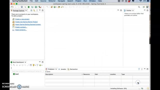Screen dimensions: 160x90
Task: Click the Boot Dashboard green plus icon
Action: pos(40,65)
